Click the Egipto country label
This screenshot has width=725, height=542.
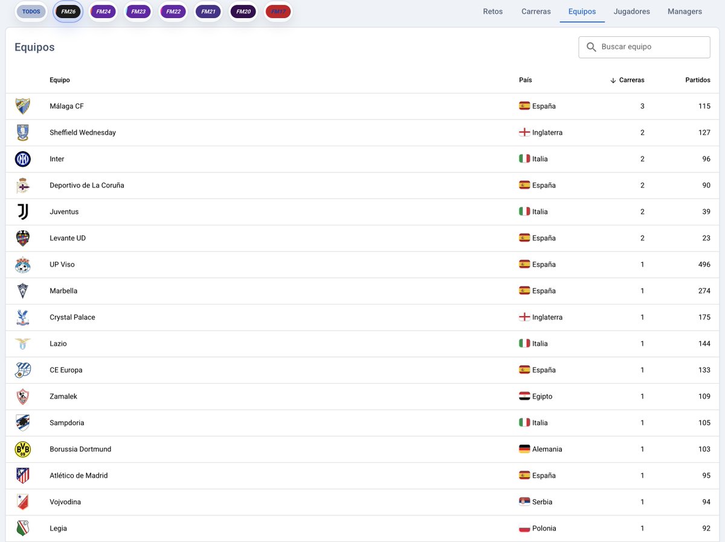point(543,396)
